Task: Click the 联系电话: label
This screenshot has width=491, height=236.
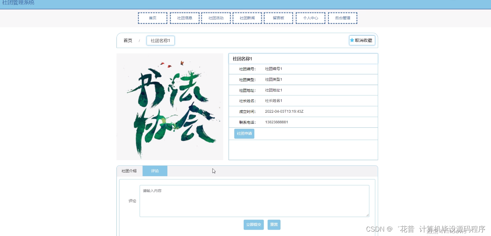Action: point(247,123)
